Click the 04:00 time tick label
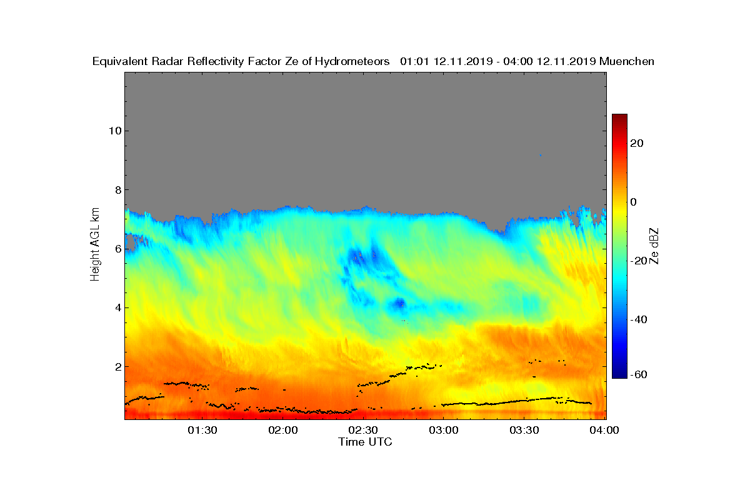 tap(605, 430)
